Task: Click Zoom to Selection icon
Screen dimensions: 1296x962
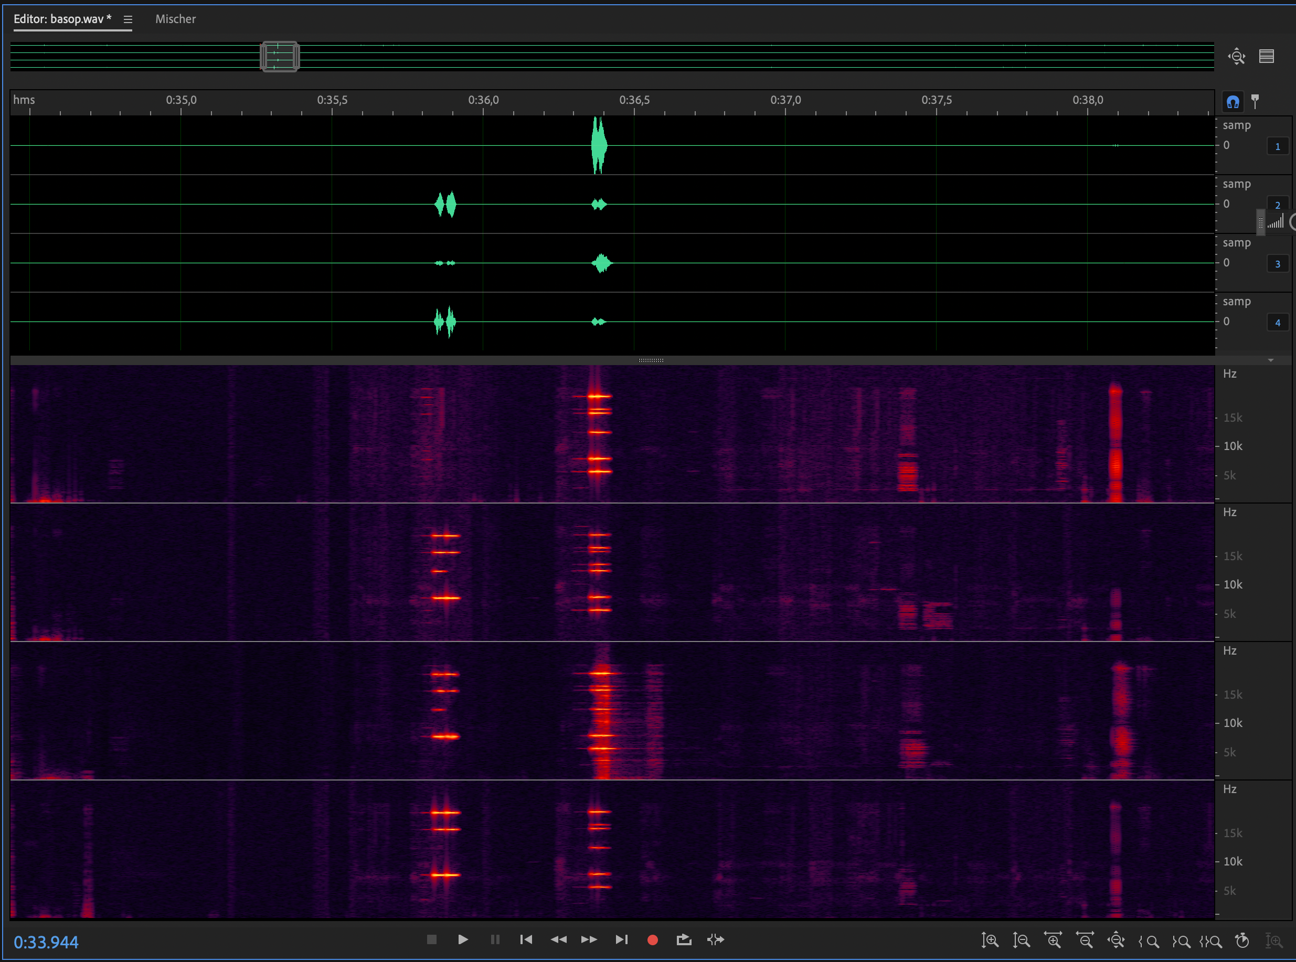Action: coord(1211,941)
